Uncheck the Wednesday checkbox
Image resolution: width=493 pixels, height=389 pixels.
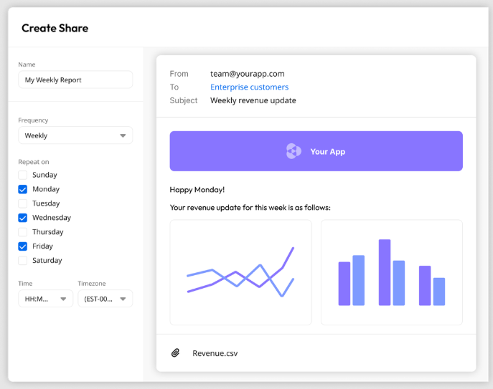(x=23, y=218)
